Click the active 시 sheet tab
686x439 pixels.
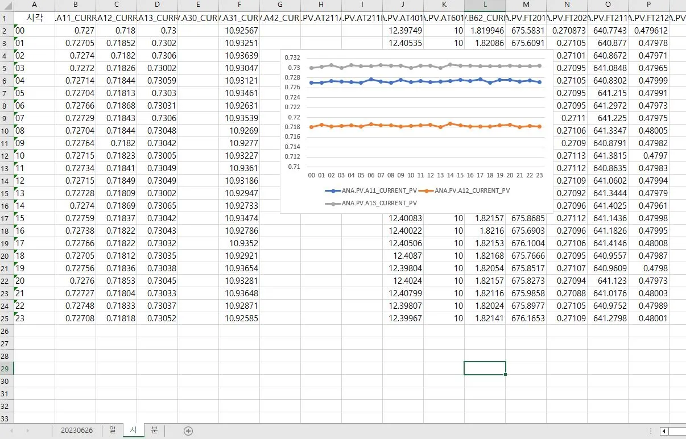133,430
